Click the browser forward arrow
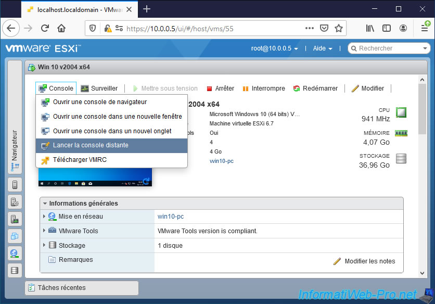This screenshot has width=435, height=304. click(x=28, y=28)
